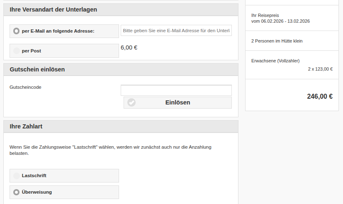This screenshot has width=343, height=204.
Task: Click the 6,00 € postal fee text
Action: click(x=129, y=47)
